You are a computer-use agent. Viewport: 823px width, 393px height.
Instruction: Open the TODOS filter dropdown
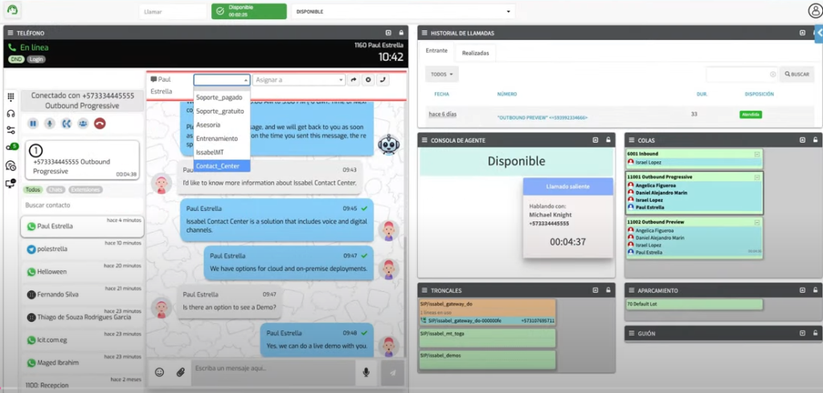(x=441, y=75)
